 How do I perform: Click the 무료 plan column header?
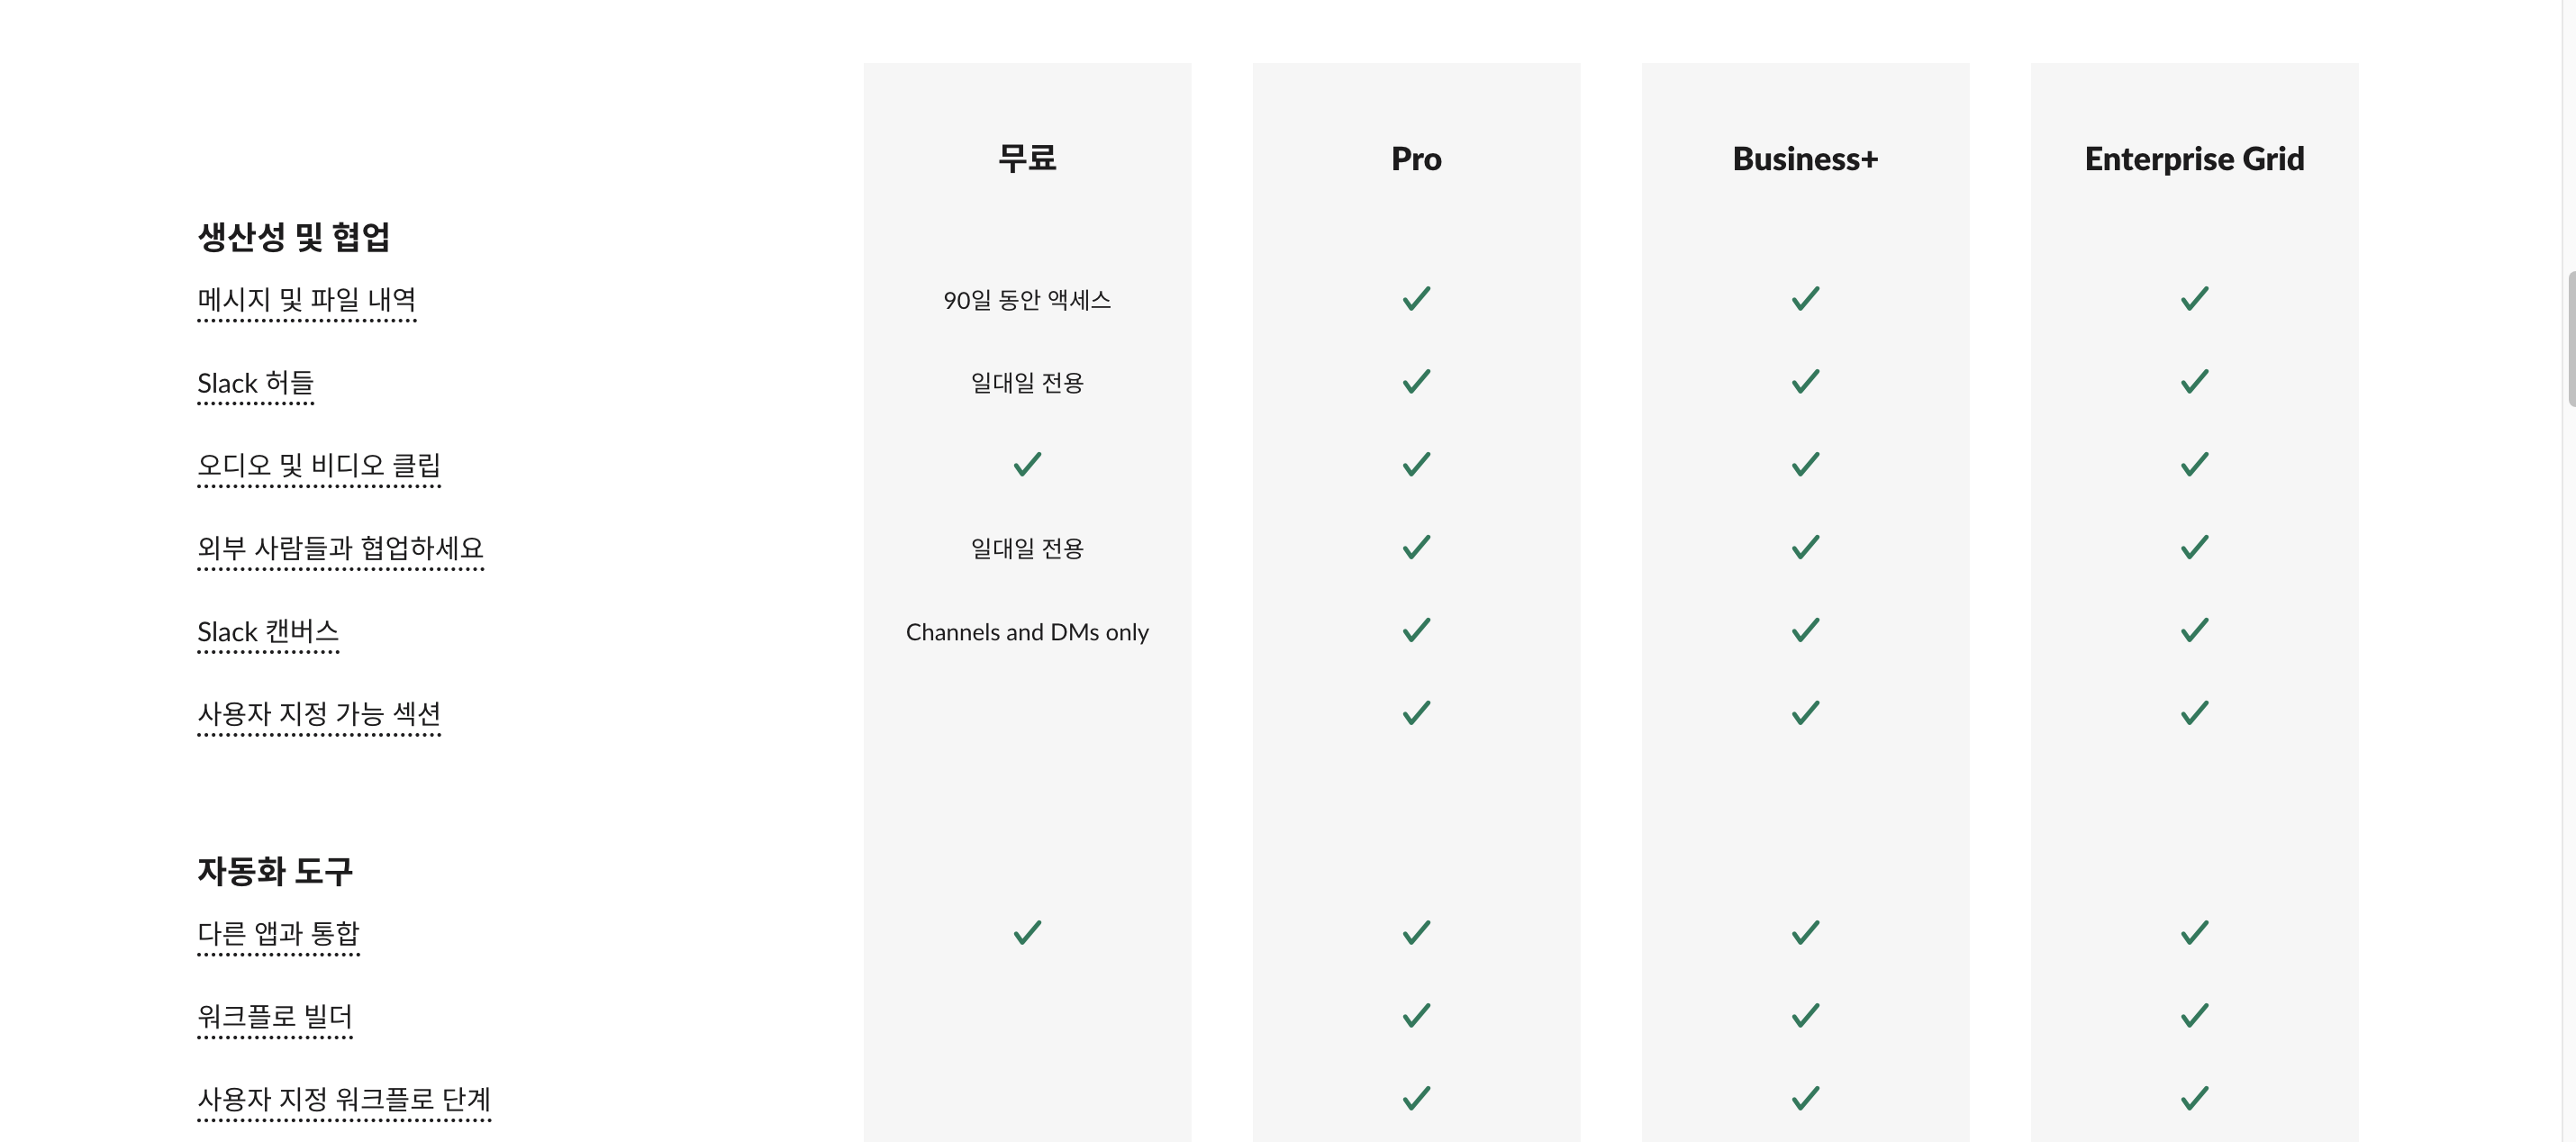tap(1027, 158)
